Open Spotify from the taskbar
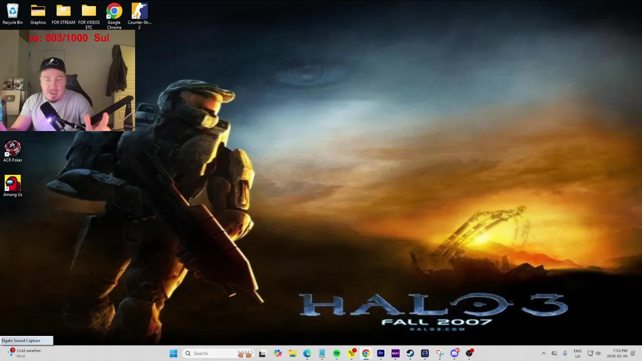The width and height of the screenshot is (642, 361). coord(337,353)
